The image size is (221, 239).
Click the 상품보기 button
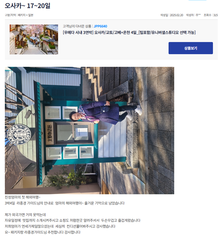pyautogui.click(x=191, y=48)
